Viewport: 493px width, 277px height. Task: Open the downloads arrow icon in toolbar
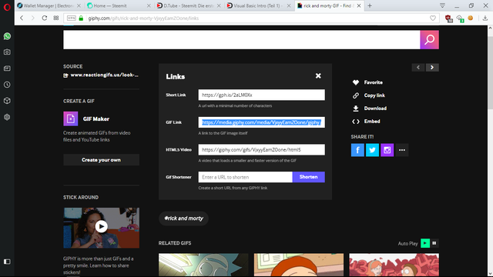[485, 18]
